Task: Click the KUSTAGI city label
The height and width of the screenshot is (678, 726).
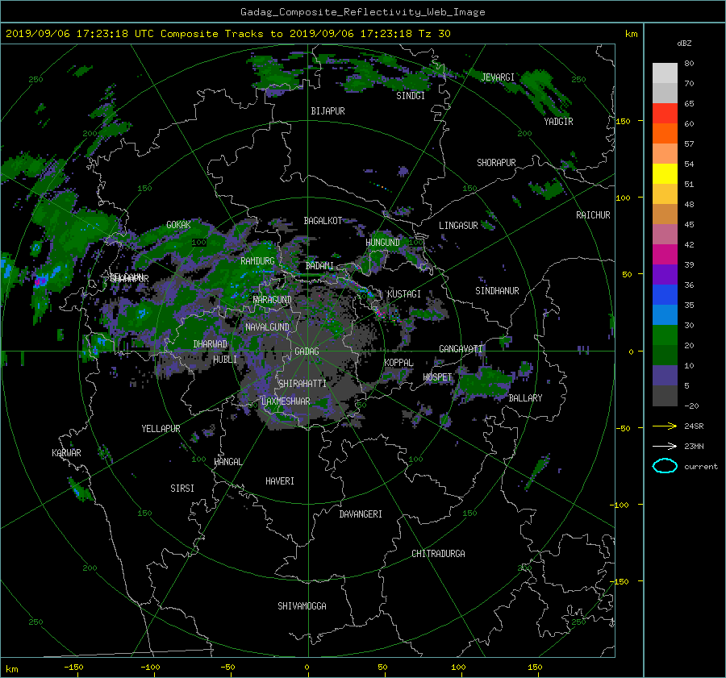Action: click(404, 294)
